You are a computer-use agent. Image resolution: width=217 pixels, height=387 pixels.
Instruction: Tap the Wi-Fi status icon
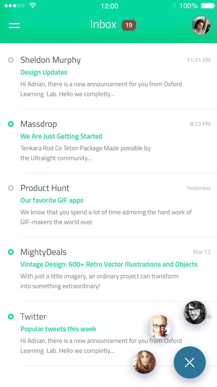[x=32, y=6]
